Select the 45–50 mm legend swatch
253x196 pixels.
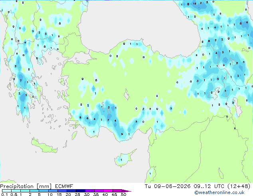click(117, 191)
